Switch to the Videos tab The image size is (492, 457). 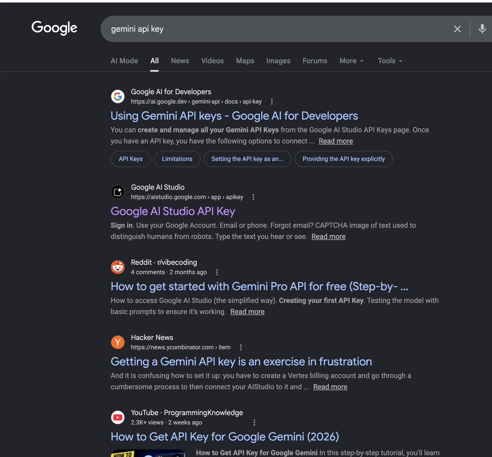212,61
